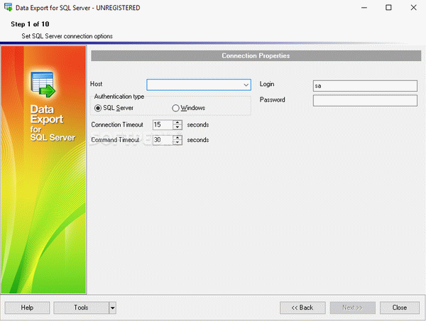Increase Connection Timeout value

[x=177, y=123]
